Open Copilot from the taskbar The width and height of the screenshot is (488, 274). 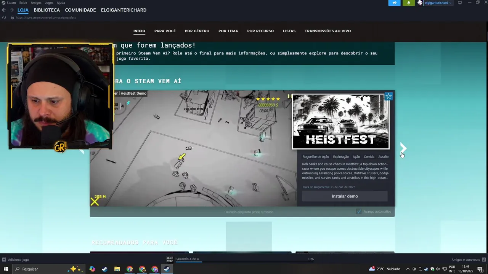[92, 269]
